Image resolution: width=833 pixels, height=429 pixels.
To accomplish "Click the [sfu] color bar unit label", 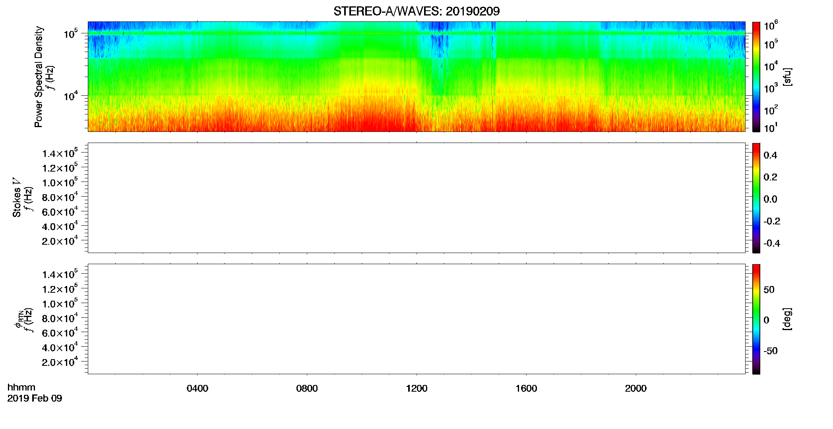I will click(x=787, y=77).
